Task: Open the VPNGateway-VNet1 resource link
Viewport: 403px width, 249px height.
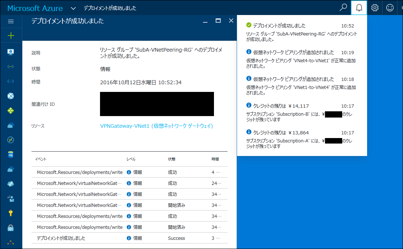Action: pos(156,126)
